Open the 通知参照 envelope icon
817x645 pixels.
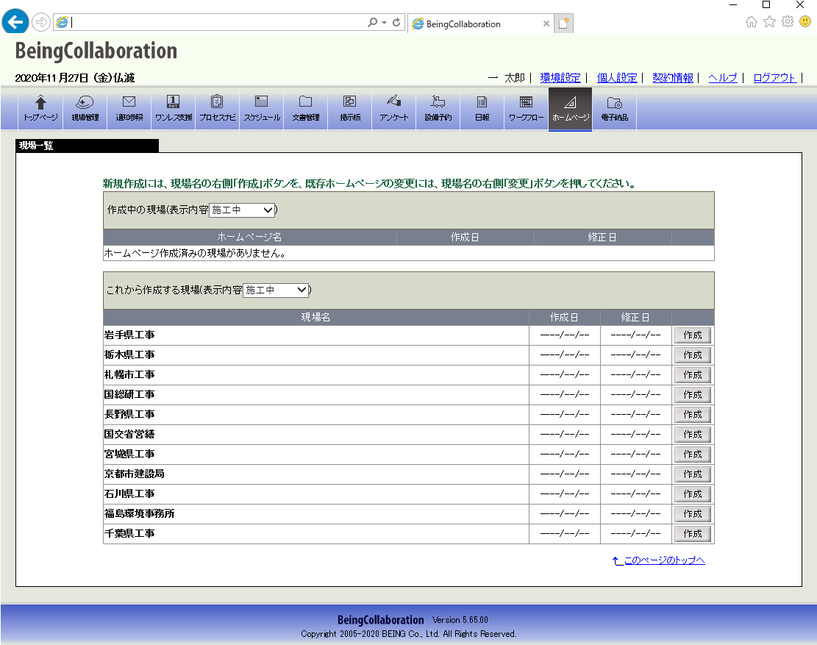(129, 108)
